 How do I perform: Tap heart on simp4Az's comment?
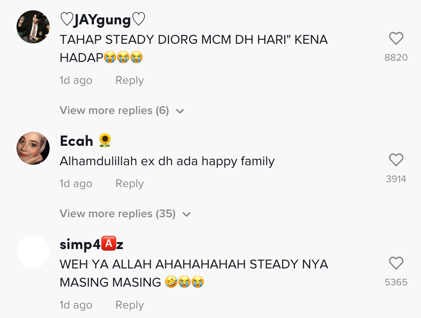point(396,263)
